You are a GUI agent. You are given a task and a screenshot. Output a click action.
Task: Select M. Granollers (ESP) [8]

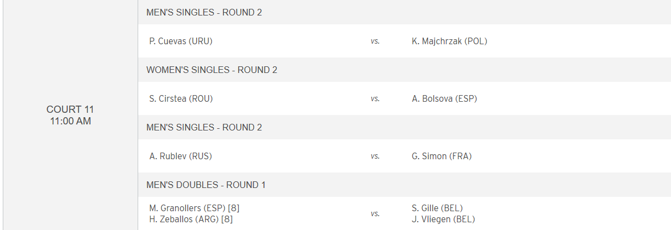point(194,208)
